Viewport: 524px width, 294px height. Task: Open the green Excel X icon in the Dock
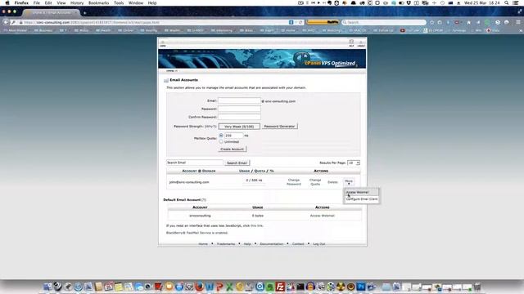tap(229, 287)
